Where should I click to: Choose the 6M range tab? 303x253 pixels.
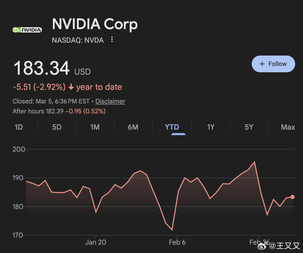pos(133,127)
